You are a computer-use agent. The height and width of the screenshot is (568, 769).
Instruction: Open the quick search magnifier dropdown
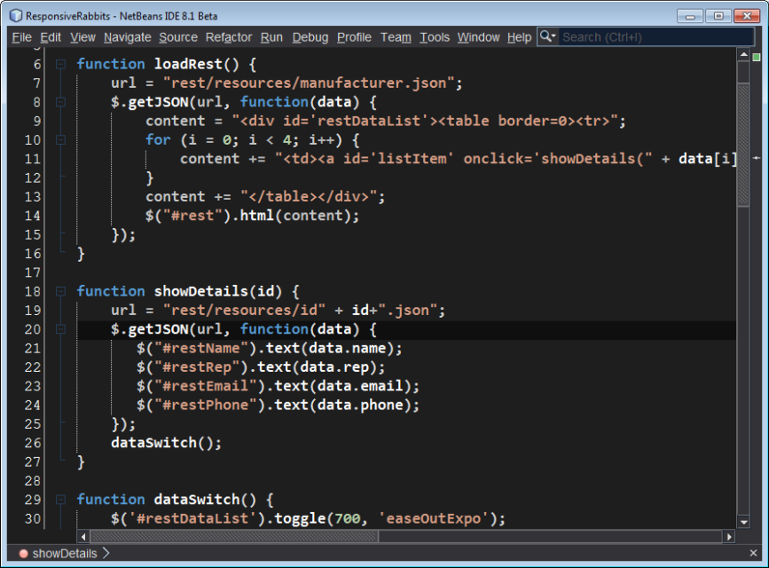(548, 36)
